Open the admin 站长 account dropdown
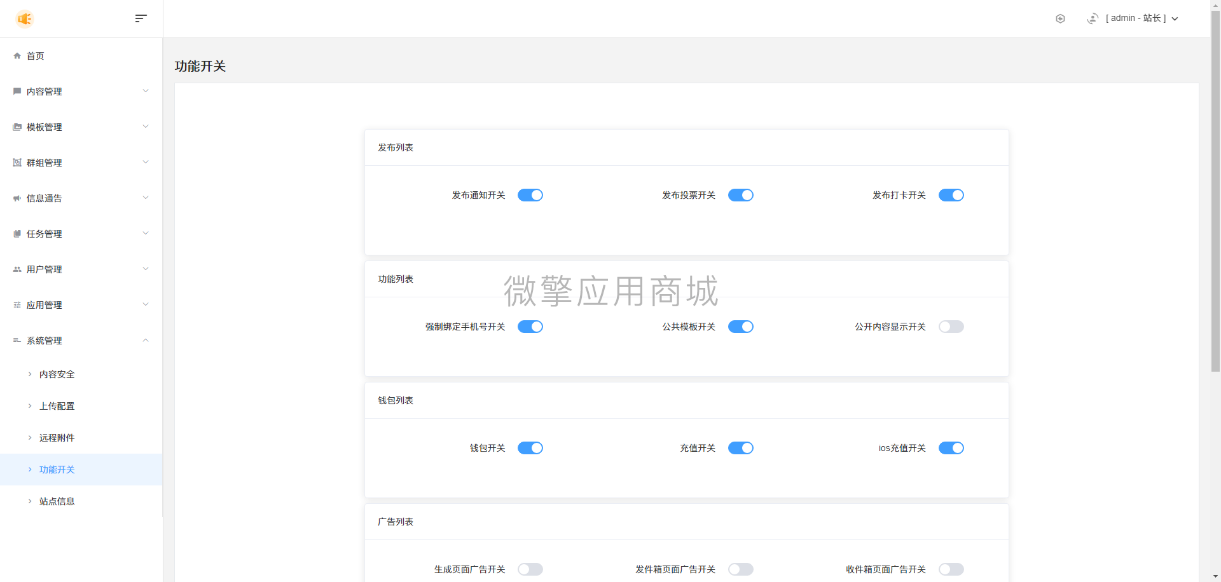 (1142, 18)
